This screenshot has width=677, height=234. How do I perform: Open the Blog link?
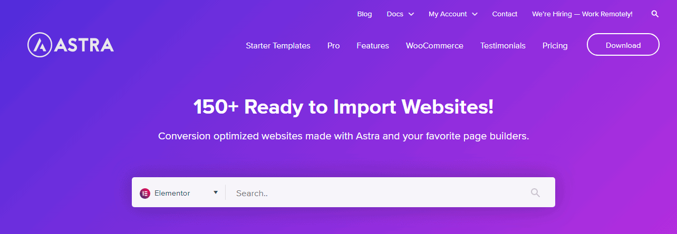pos(364,14)
